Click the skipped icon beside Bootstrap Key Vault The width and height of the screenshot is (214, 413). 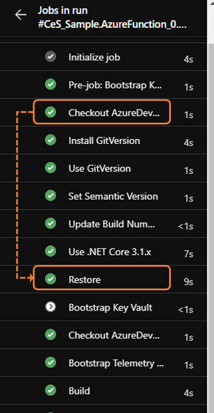pos(50,306)
